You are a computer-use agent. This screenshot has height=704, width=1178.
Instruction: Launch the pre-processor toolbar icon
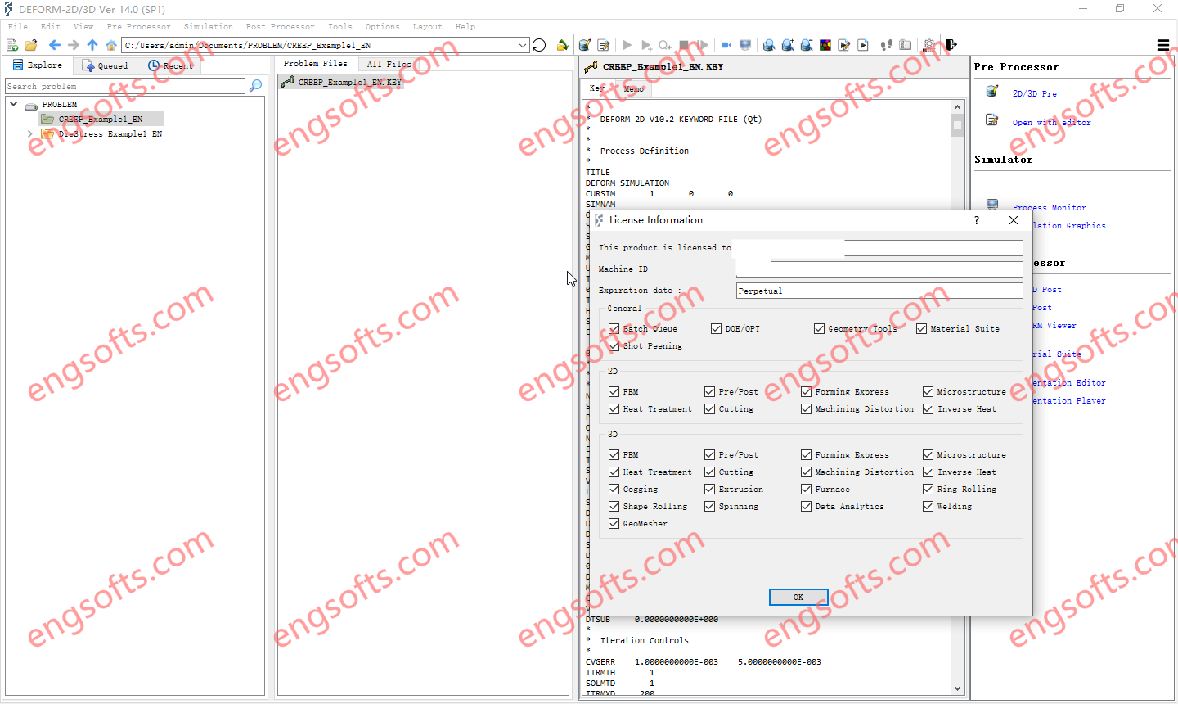(x=585, y=45)
